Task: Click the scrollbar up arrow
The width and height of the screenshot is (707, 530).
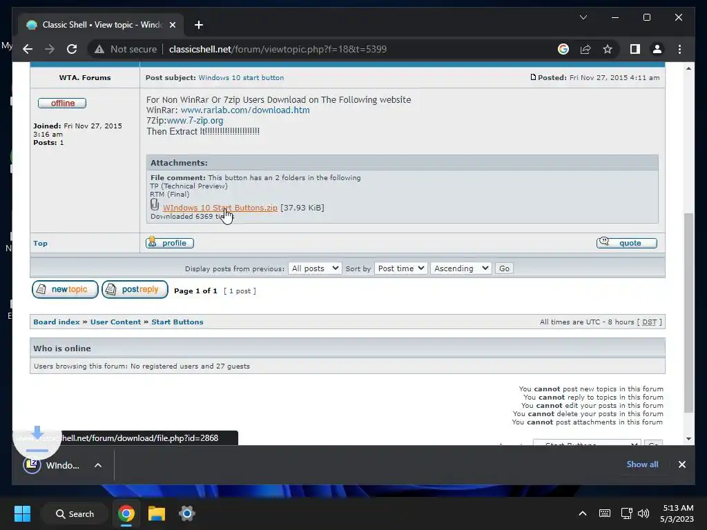Action: pos(688,68)
